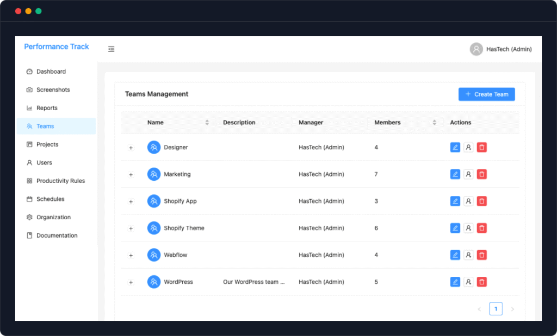Delete the Marketing team using trash icon
This screenshot has height=336, width=557.
point(482,174)
